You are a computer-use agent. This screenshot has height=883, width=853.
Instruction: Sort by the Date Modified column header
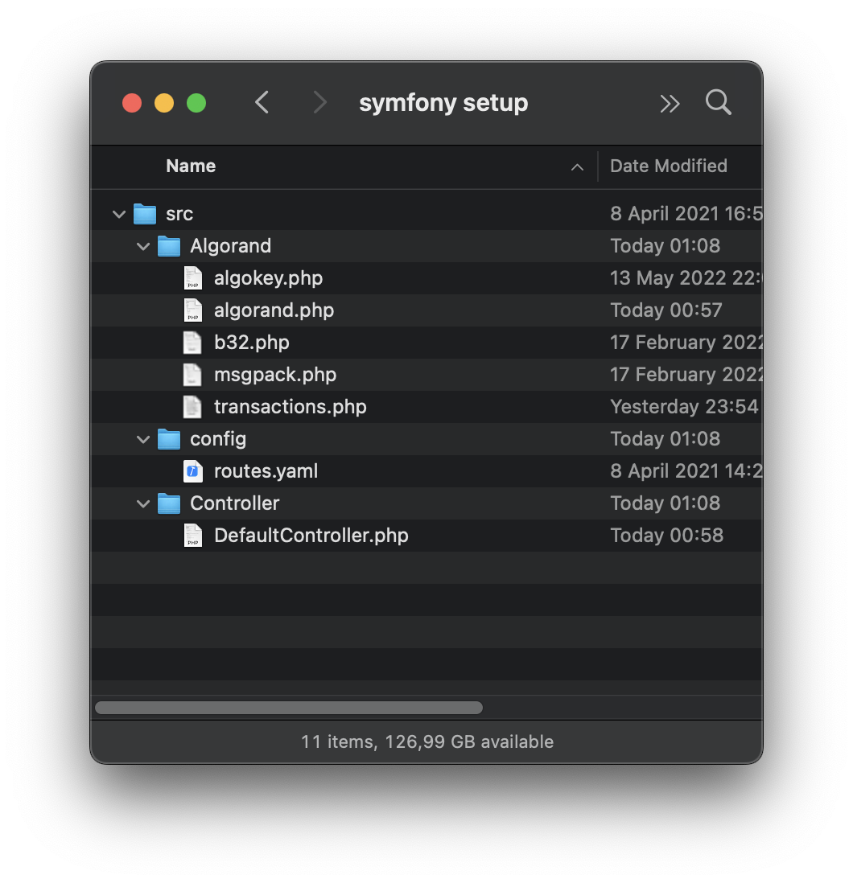[668, 166]
